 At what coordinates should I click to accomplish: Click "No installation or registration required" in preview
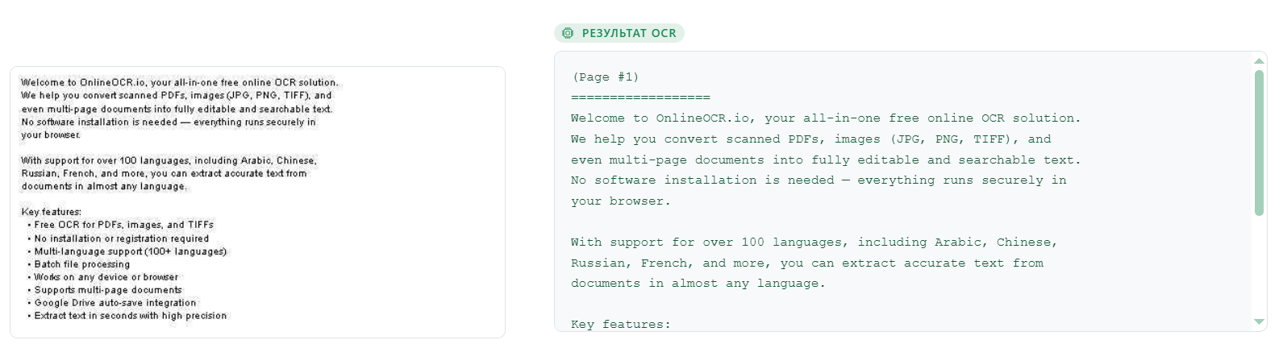tap(122, 238)
